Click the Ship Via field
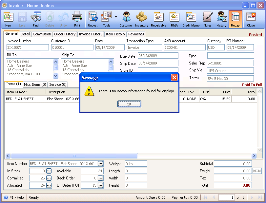Viewport: 266px width, 203px height. pos(230,71)
